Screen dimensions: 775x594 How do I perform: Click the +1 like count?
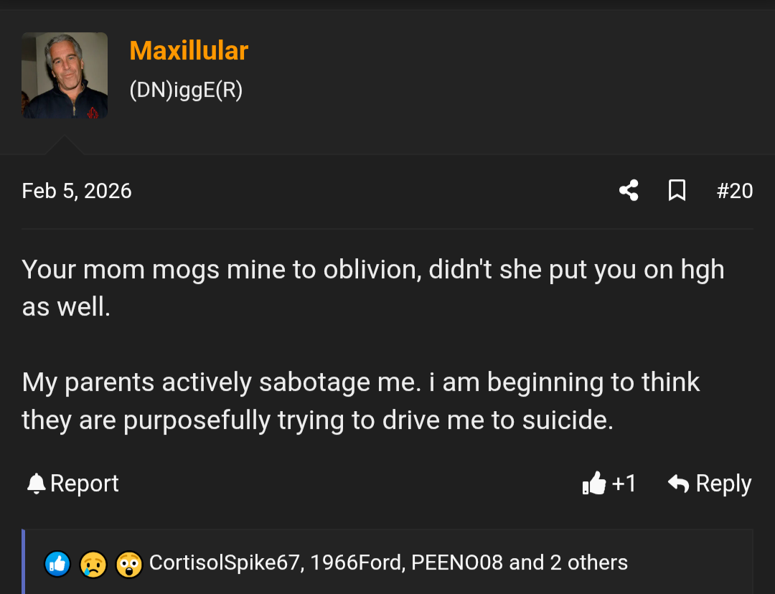click(x=623, y=483)
